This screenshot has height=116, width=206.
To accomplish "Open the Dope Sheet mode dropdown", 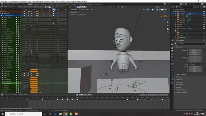I will point(12,7).
